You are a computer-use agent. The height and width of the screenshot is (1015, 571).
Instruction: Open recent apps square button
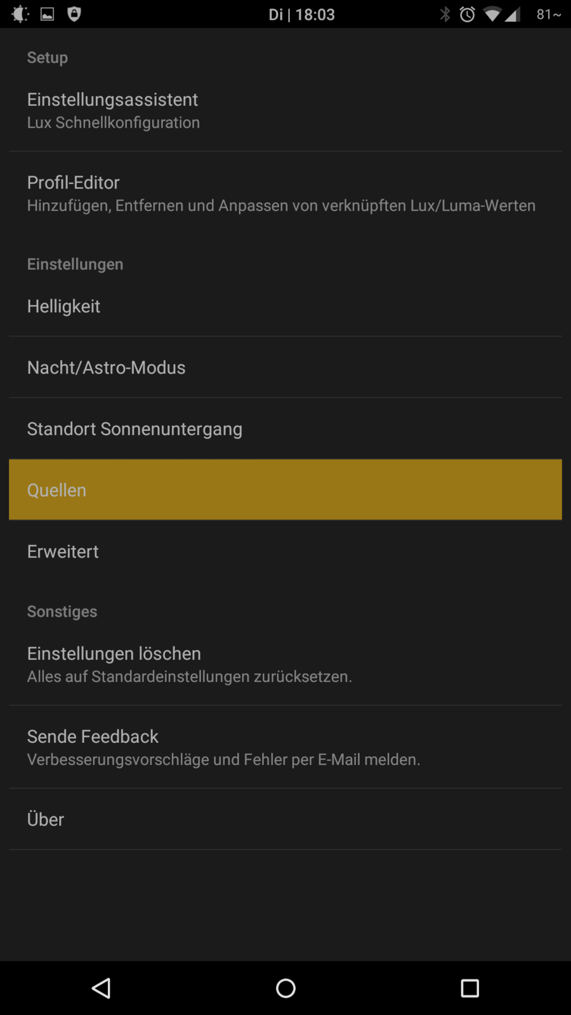[469, 988]
